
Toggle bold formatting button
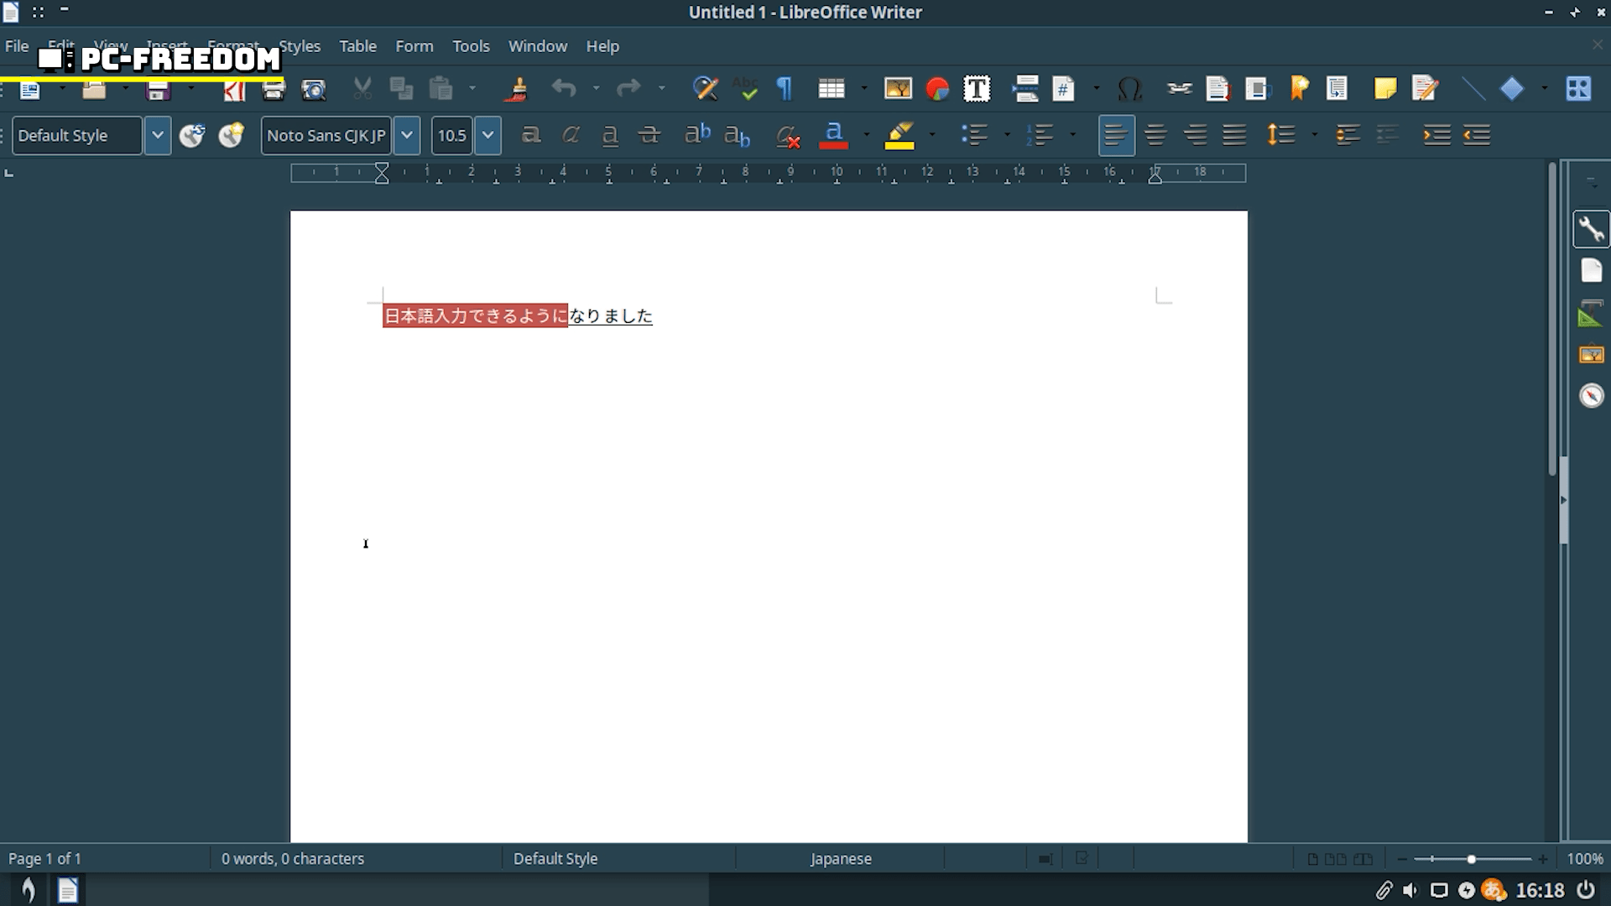coord(530,135)
